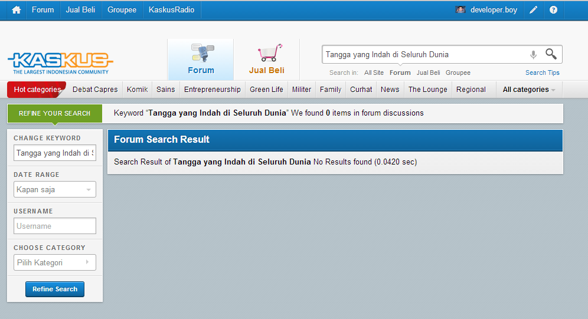Search in Jual Beli scope
This screenshot has height=319, width=588.
[428, 73]
